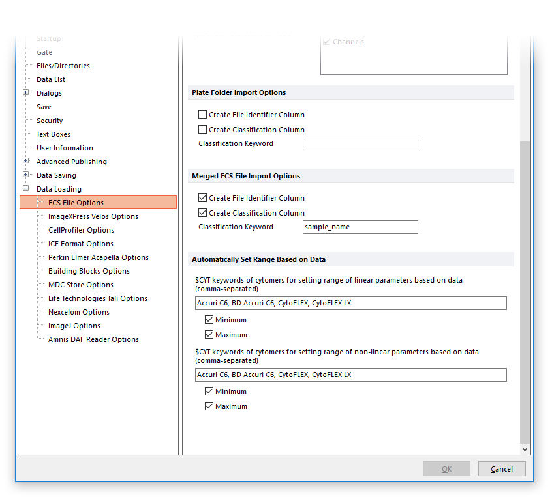
Task: Open CellProfiler Options page
Action: click(x=81, y=230)
